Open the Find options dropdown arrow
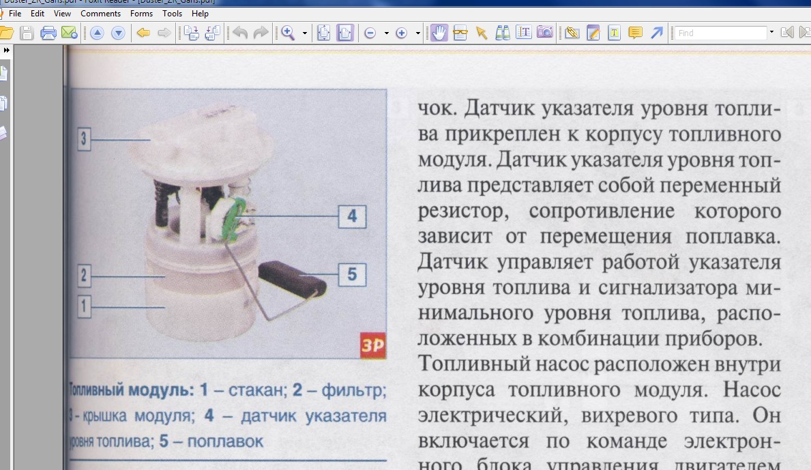811x470 pixels. [771, 33]
